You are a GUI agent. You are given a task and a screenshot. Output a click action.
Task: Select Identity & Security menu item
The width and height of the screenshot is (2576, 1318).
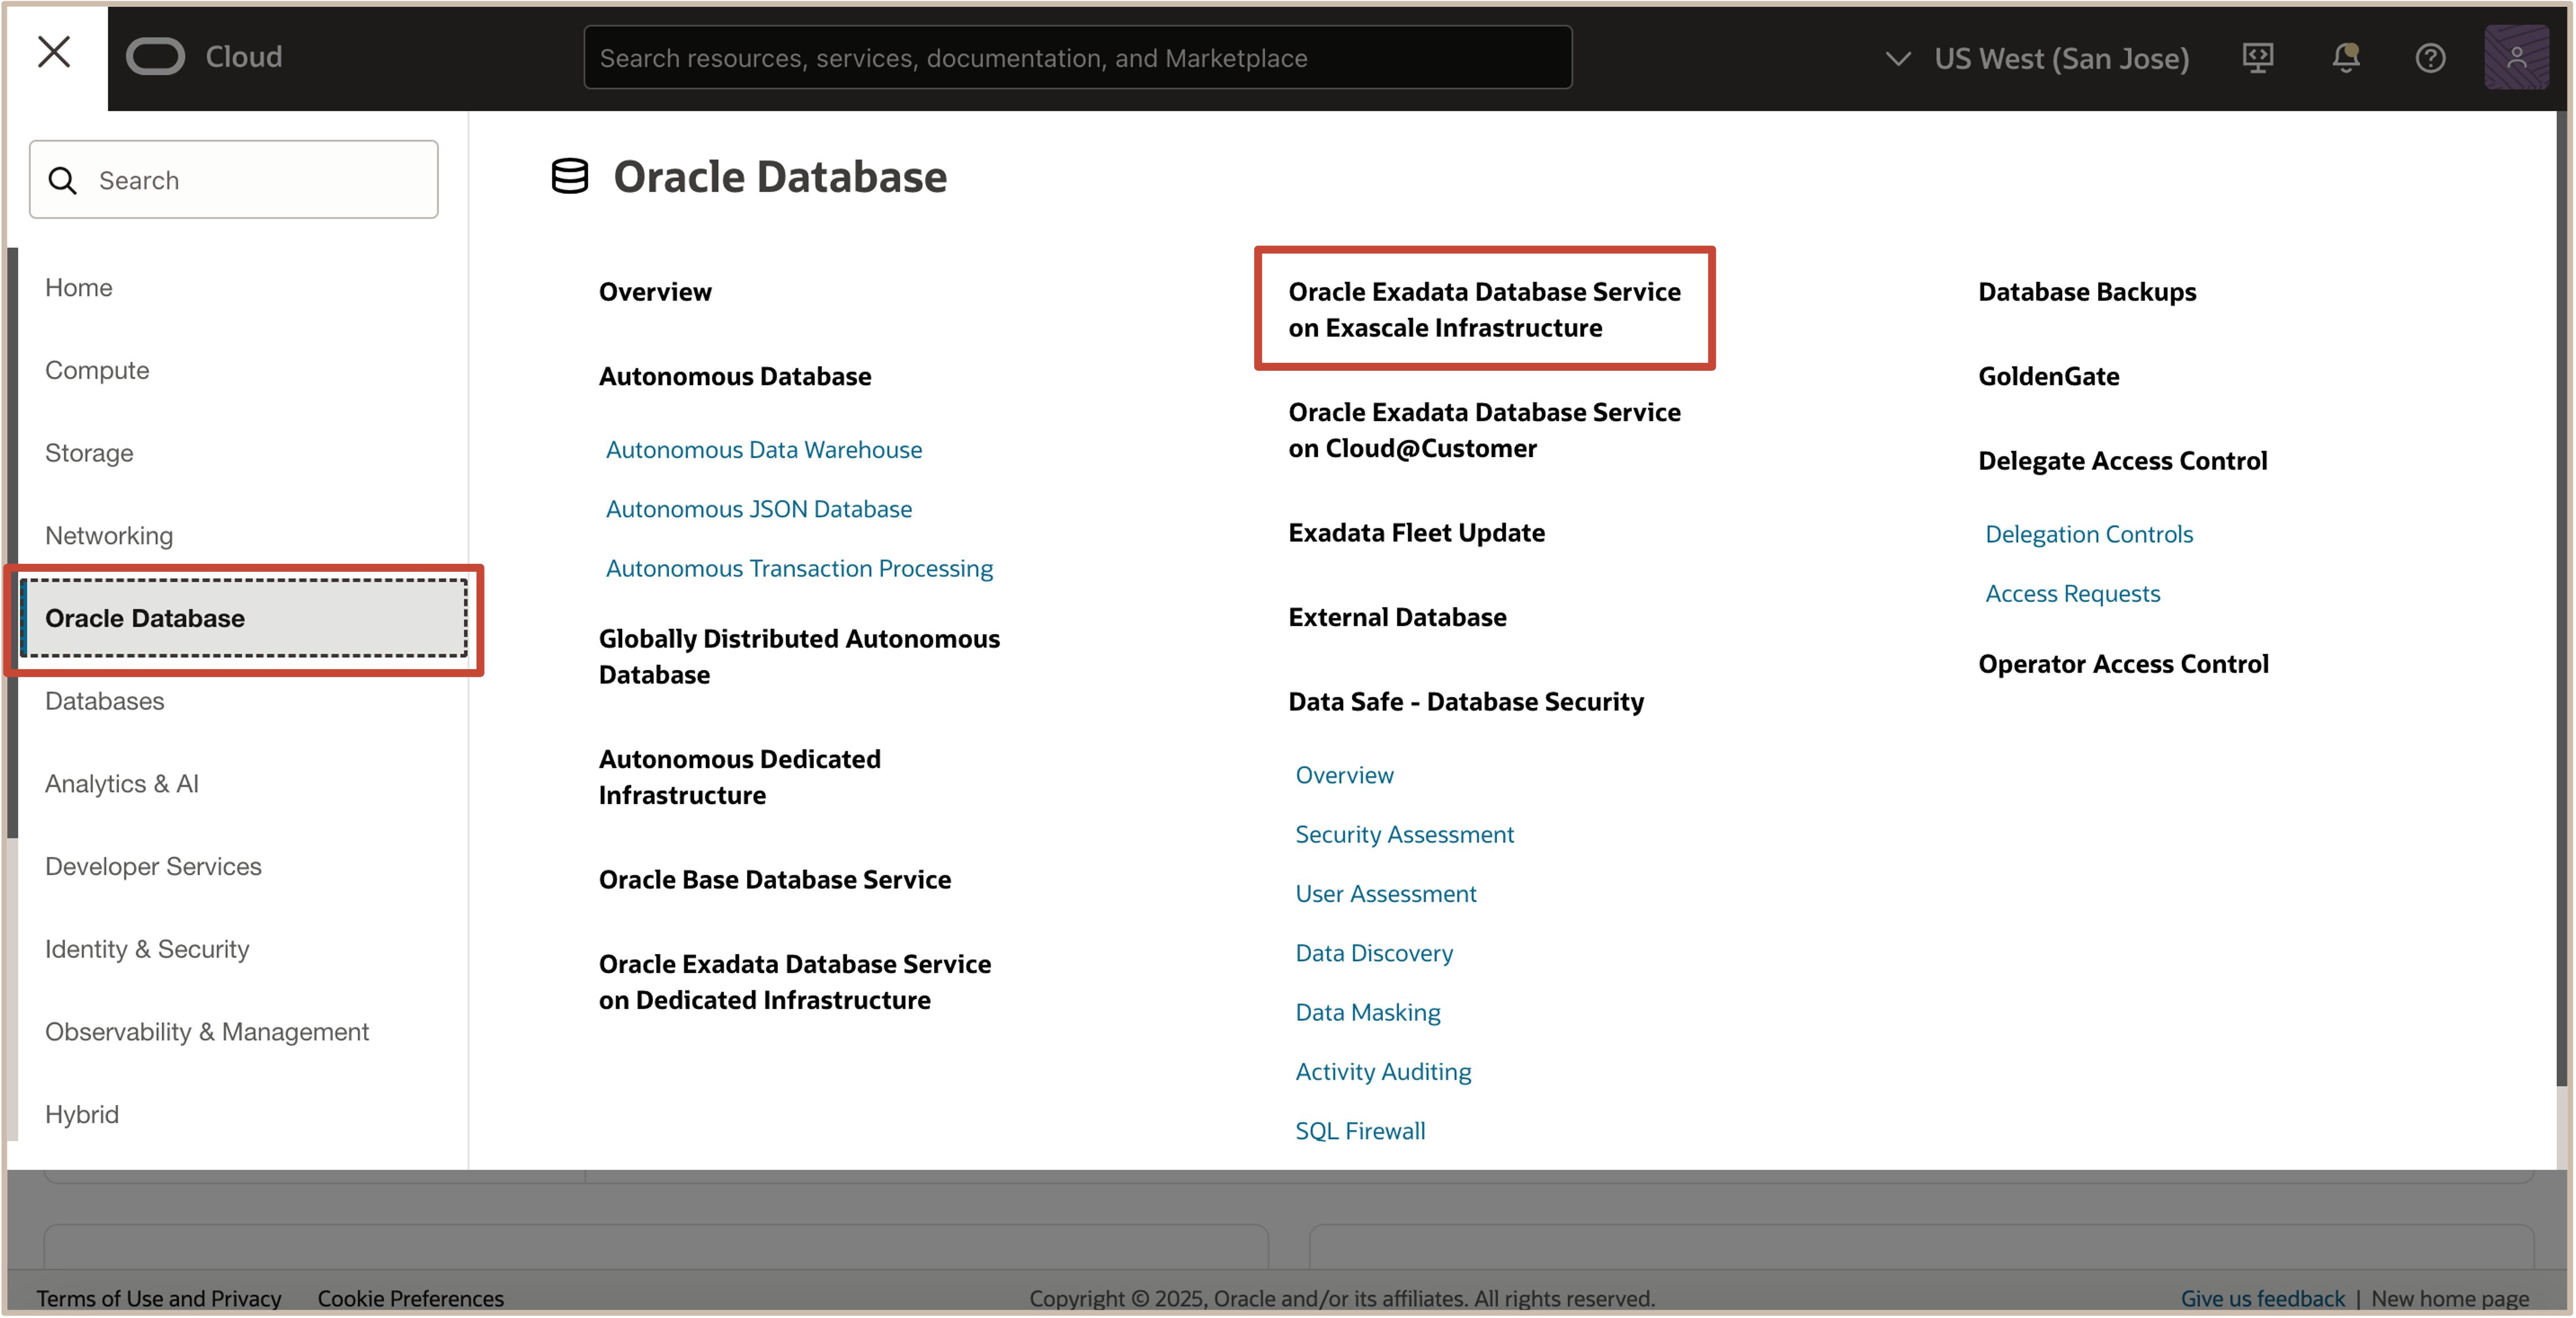pos(147,949)
